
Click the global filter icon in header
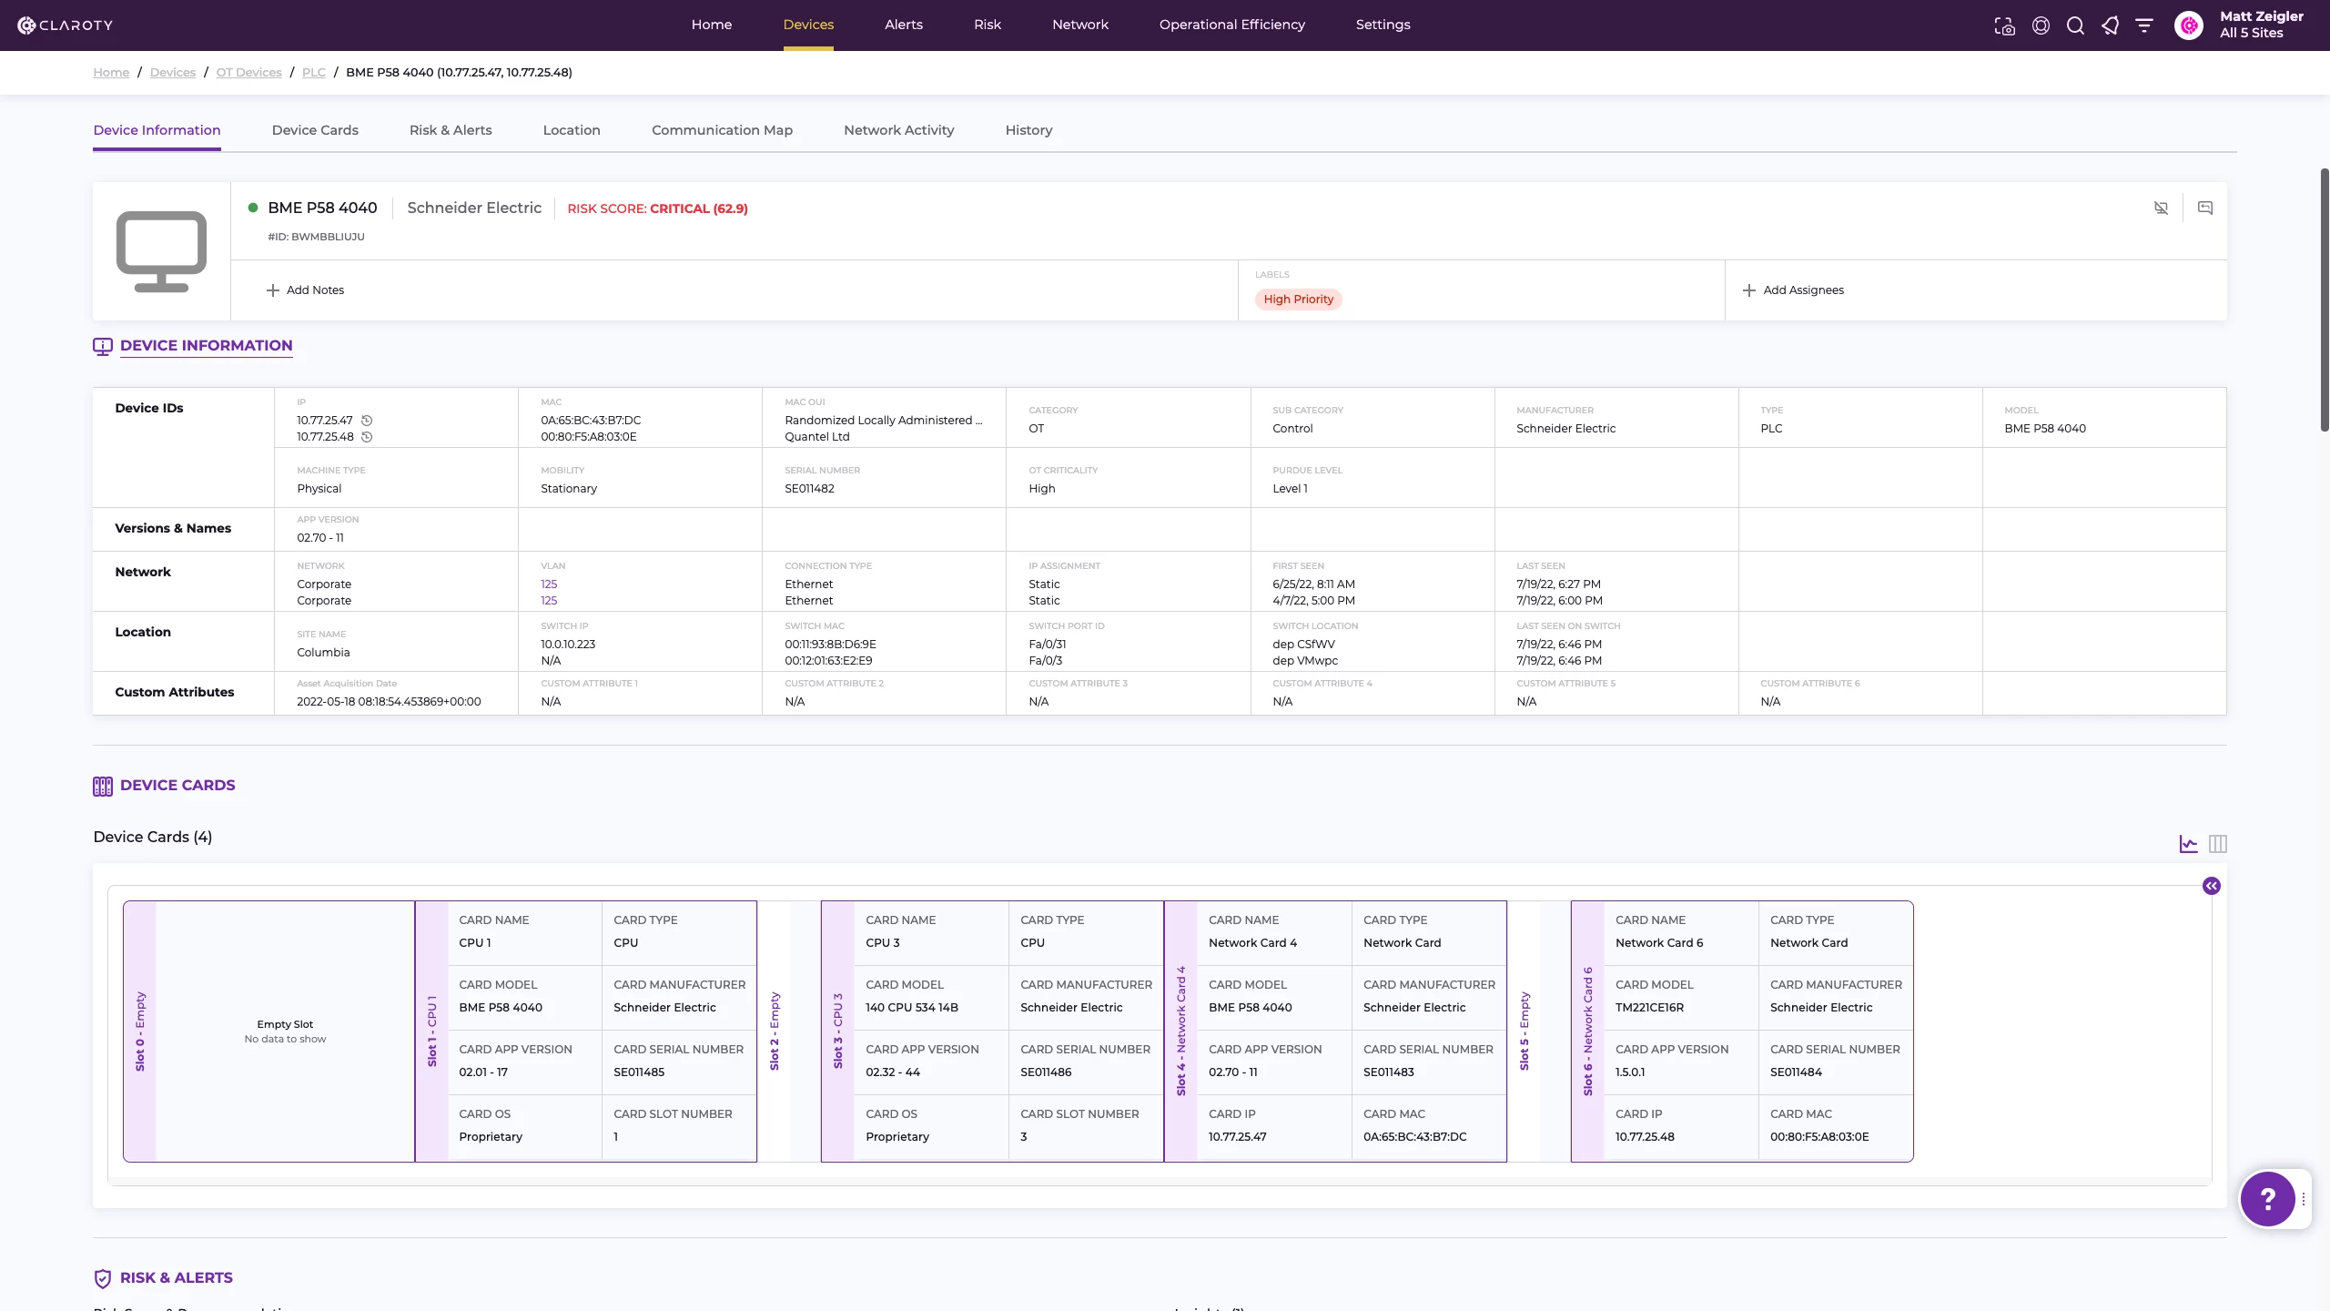(2144, 25)
